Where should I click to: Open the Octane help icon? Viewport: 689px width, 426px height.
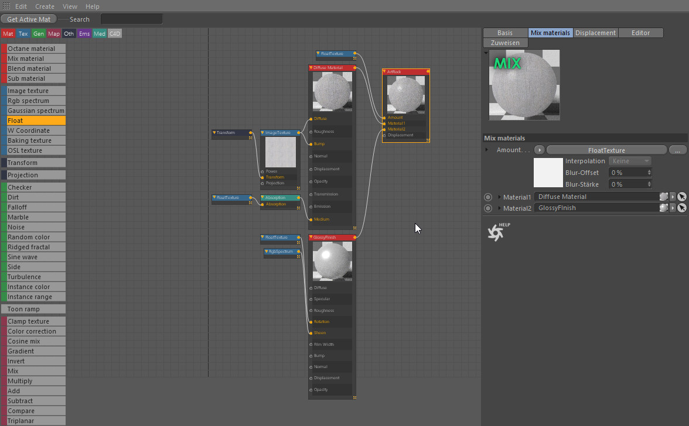498,232
